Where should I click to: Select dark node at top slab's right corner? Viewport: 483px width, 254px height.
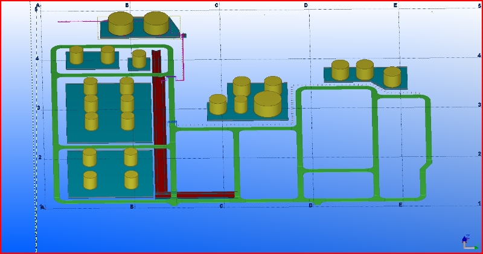click(x=184, y=36)
